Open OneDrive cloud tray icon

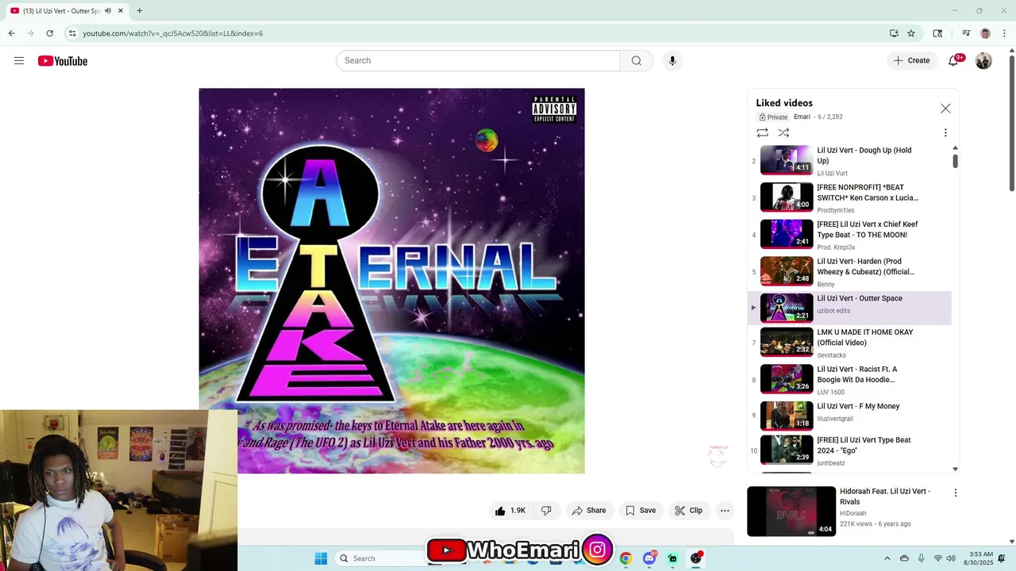point(904,558)
